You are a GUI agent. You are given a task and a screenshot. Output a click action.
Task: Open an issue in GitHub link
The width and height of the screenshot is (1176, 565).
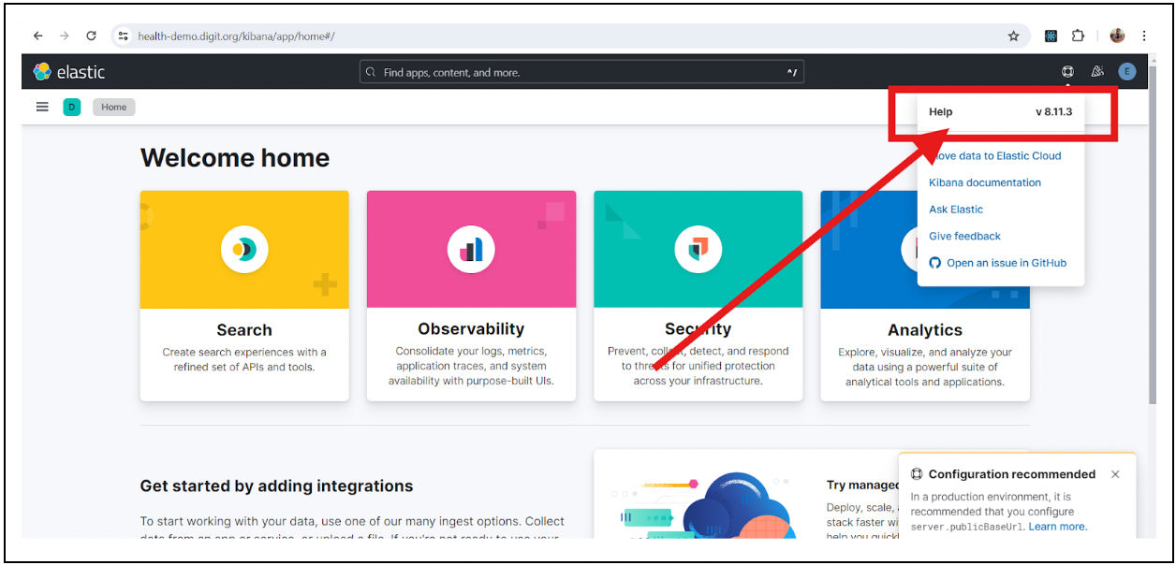pos(1006,263)
